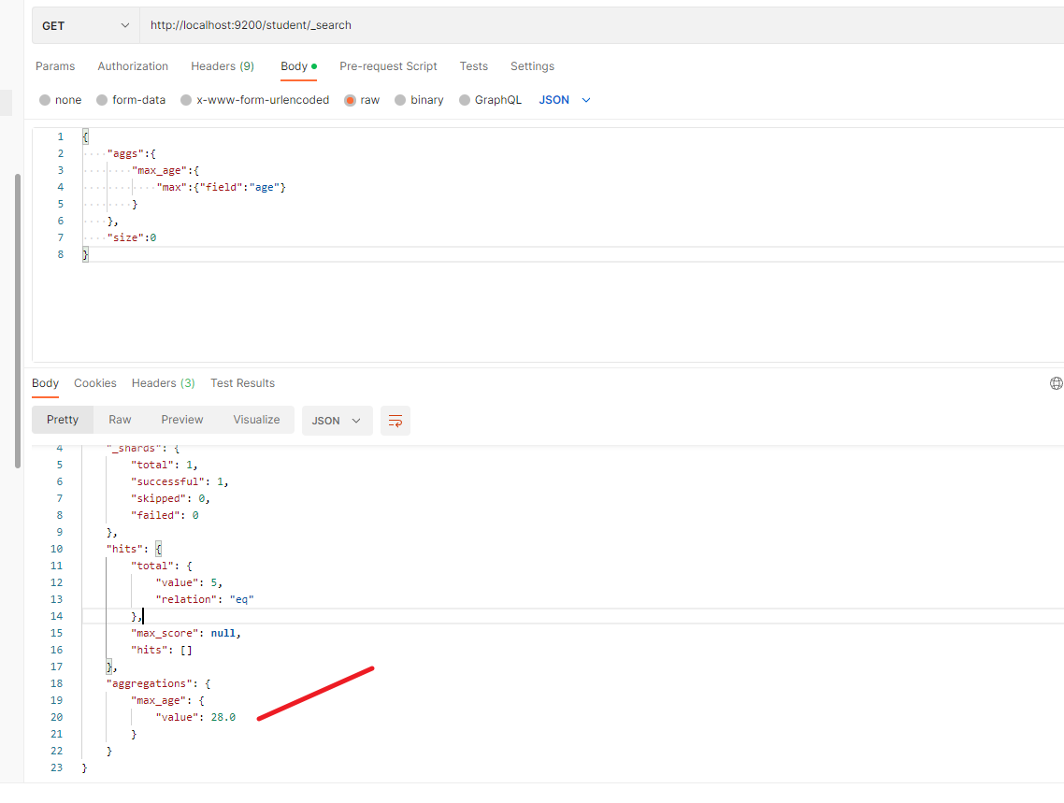This screenshot has height=803, width=1064.
Task: Open the Authorization tab
Action: [133, 66]
